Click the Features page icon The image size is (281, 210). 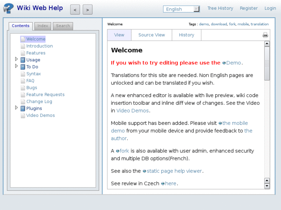(23, 53)
